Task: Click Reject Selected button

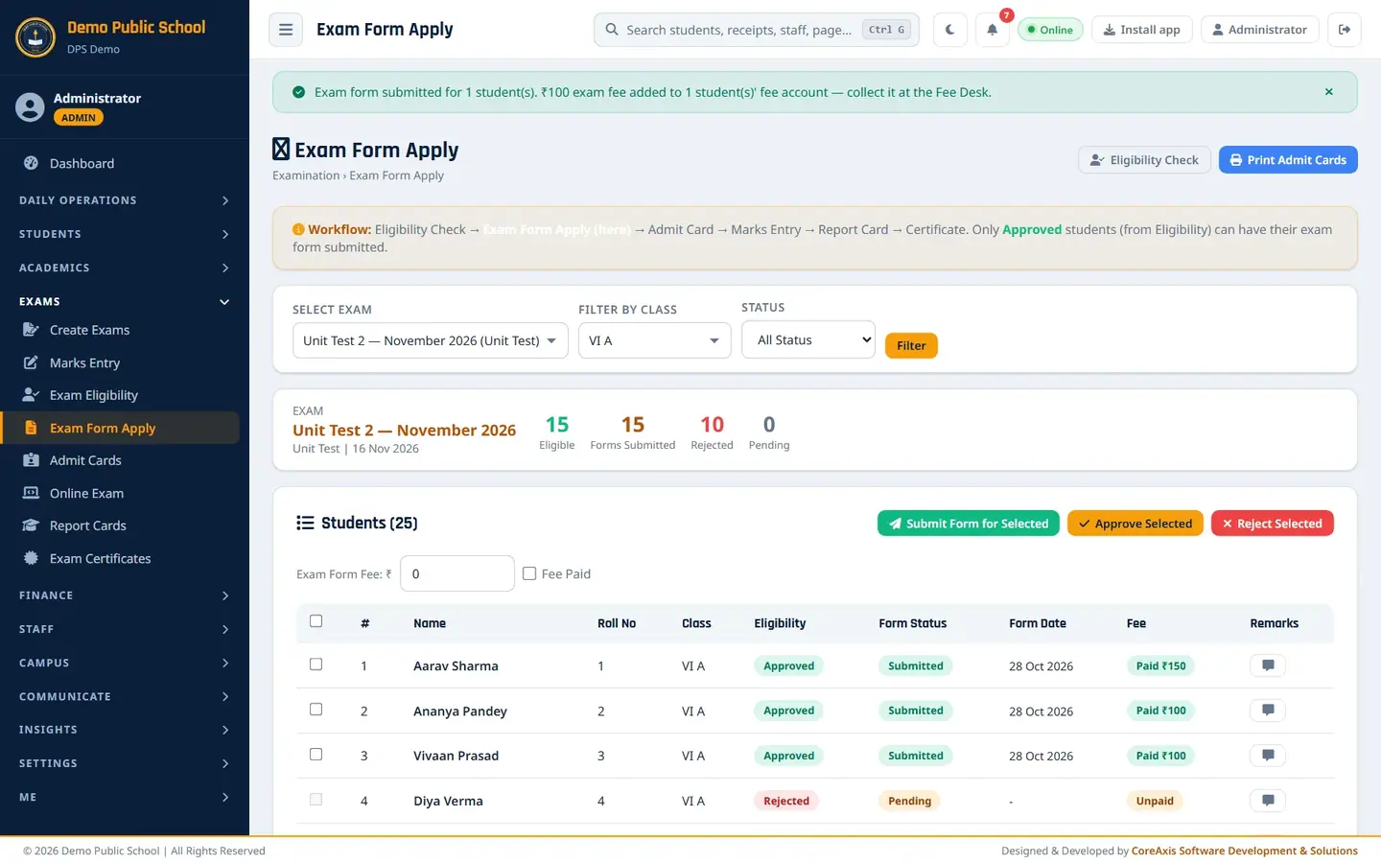Action: tap(1273, 524)
